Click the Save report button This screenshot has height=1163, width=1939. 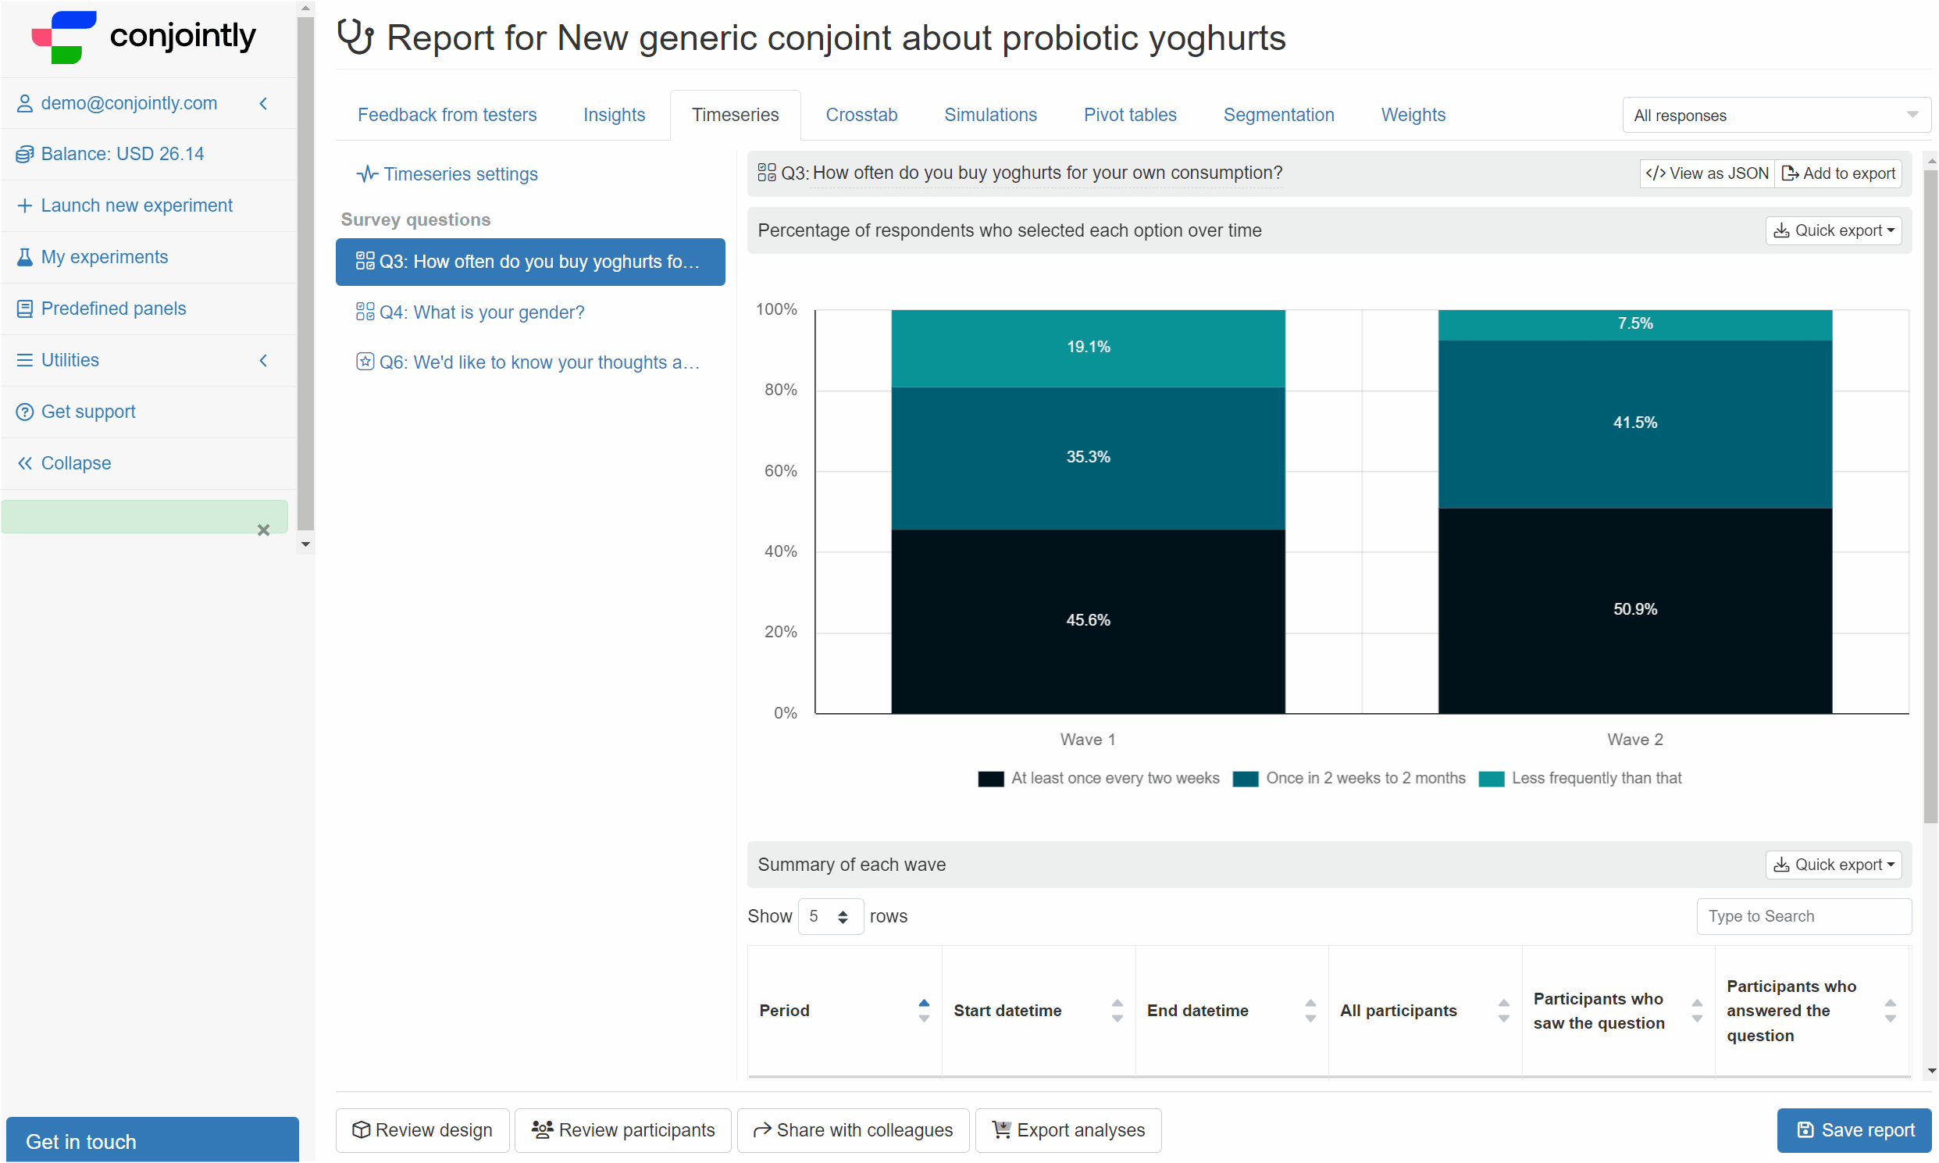point(1853,1130)
